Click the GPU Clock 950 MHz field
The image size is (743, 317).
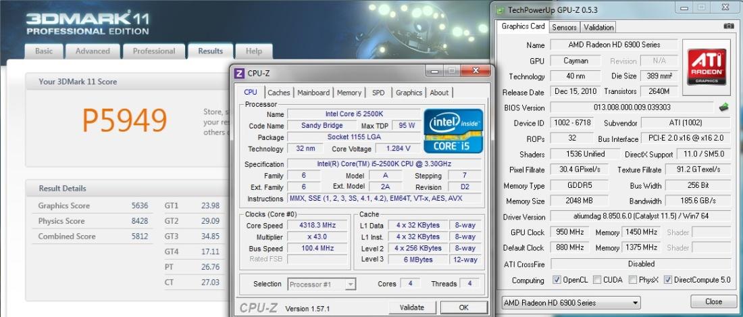pyautogui.click(x=569, y=233)
